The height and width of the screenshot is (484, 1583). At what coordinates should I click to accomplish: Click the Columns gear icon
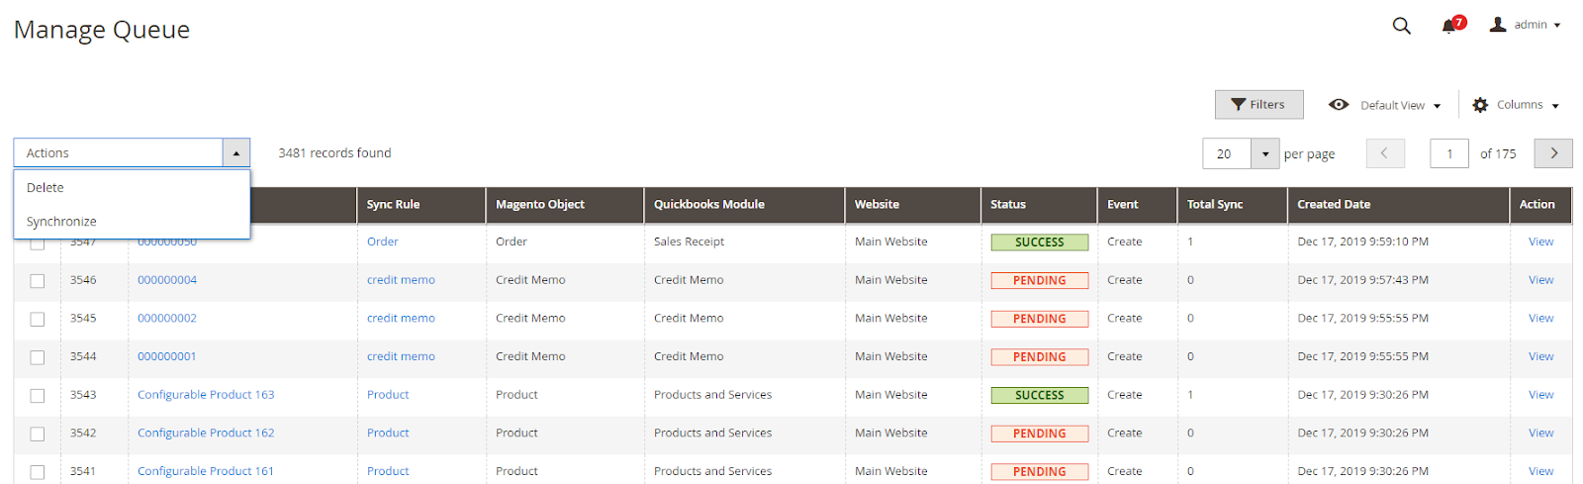(1480, 105)
